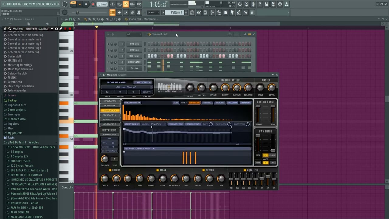The width and height of the screenshot is (389, 219).
Task: Click the record button in the transport bar
Action: pos(93,4)
